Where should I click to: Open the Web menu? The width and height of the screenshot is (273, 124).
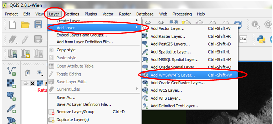163,14
